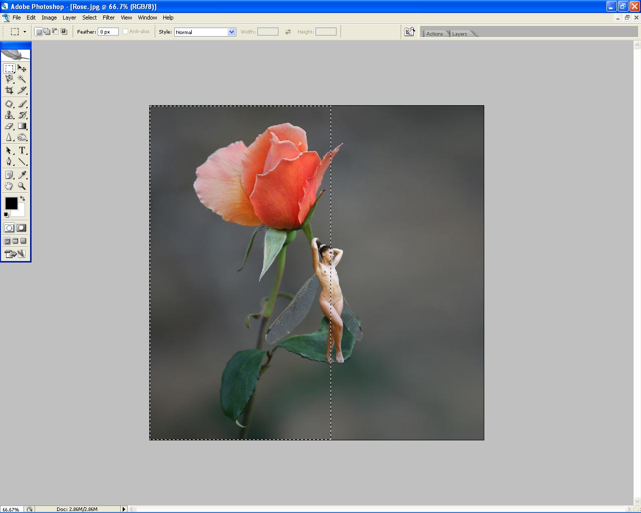Select the Sponge tool
The width and height of the screenshot is (641, 513).
[x=22, y=137]
